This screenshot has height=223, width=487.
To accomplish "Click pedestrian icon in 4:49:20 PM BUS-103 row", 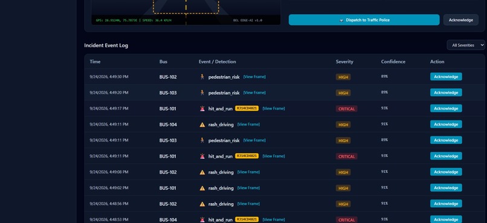I will 202,92.
